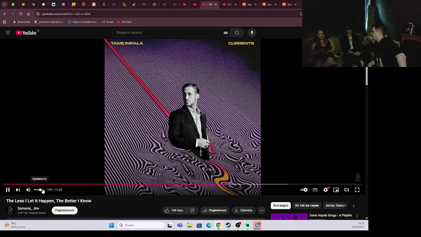The image size is (421, 237).
Task: Open File Explorer from taskbar
Action: coord(190,225)
